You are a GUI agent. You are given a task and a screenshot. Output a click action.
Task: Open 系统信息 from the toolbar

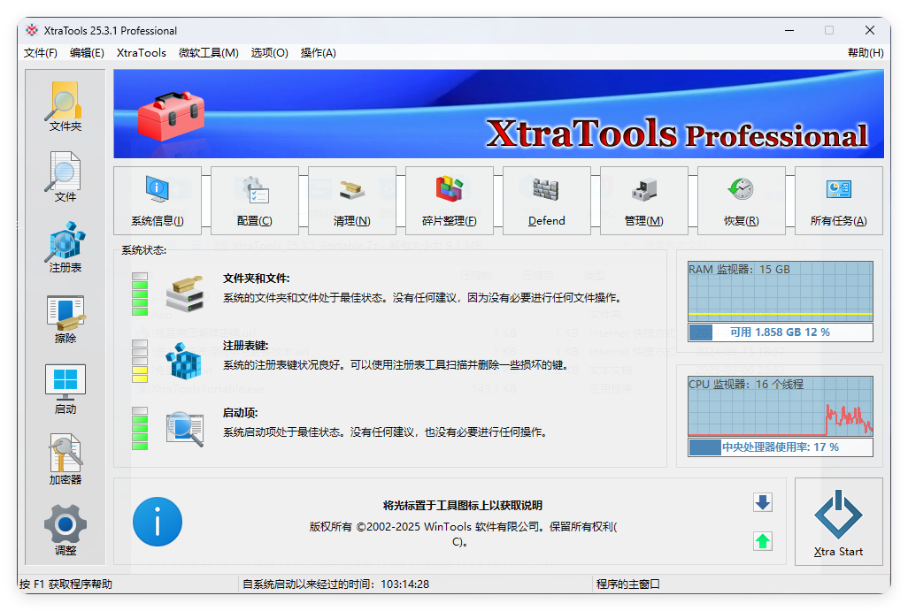point(157,201)
